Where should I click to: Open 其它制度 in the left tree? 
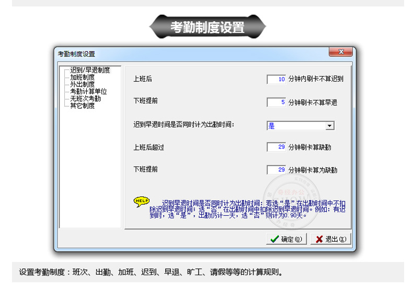click(82, 105)
